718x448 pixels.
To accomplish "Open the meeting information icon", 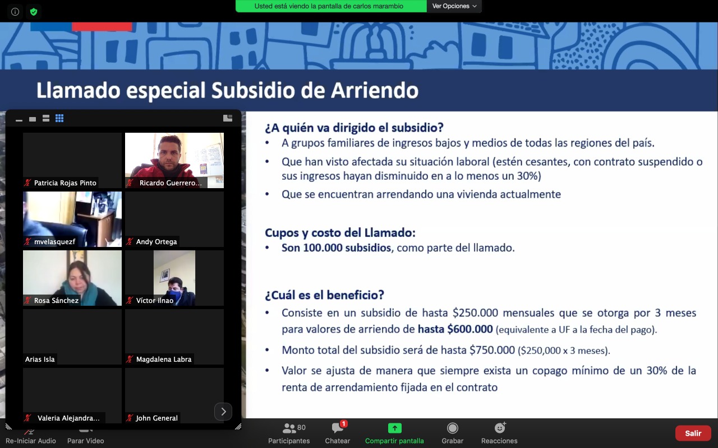I will (x=15, y=11).
